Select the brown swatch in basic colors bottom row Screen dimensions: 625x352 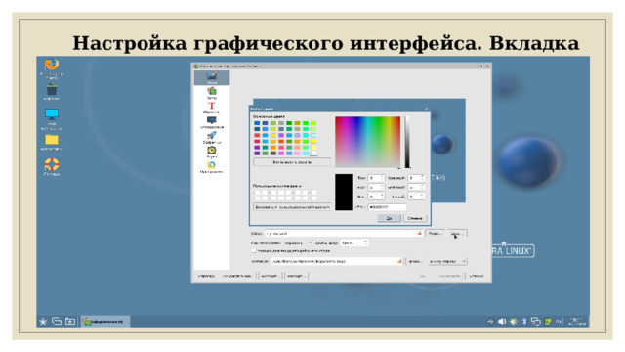[273, 154]
